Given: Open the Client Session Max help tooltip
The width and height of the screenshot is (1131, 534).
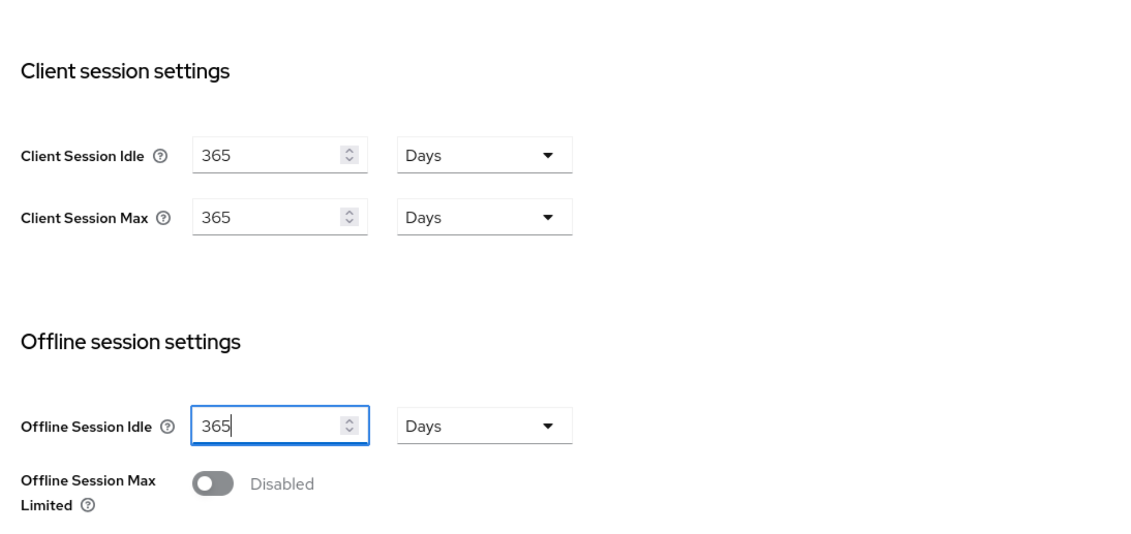Looking at the screenshot, I should [x=164, y=218].
